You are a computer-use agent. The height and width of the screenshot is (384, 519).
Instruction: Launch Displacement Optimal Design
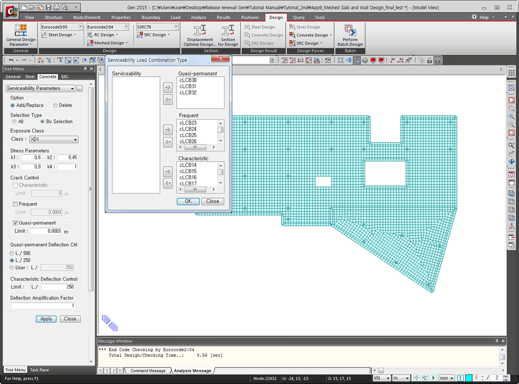200,35
